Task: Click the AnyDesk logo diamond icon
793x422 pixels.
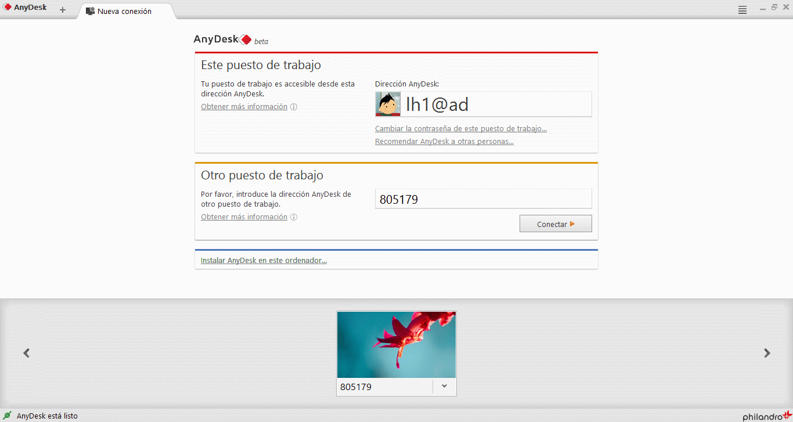Action: click(x=246, y=39)
